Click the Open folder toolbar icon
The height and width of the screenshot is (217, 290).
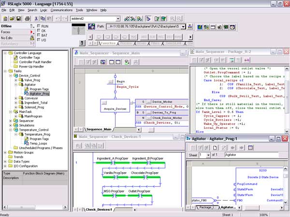tap(12, 18)
